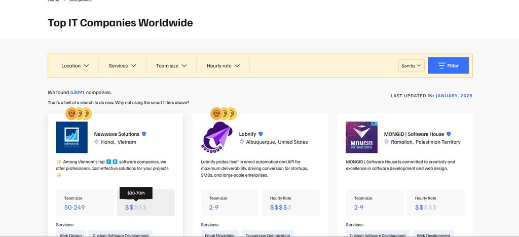This screenshot has height=237, width=519.
Task: Click the blue Filter button
Action: [448, 65]
